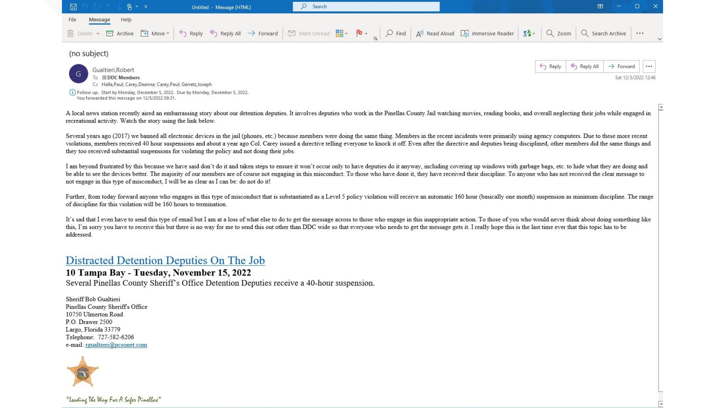
Task: Click the Save icon in title bar
Action: coord(73,7)
